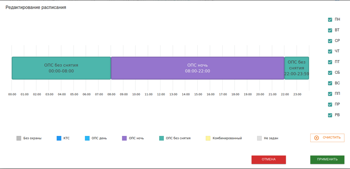Viewport: 350px width, 169px height.
Task: Uncheck the ЧТ schedule day
Action: 330,52
